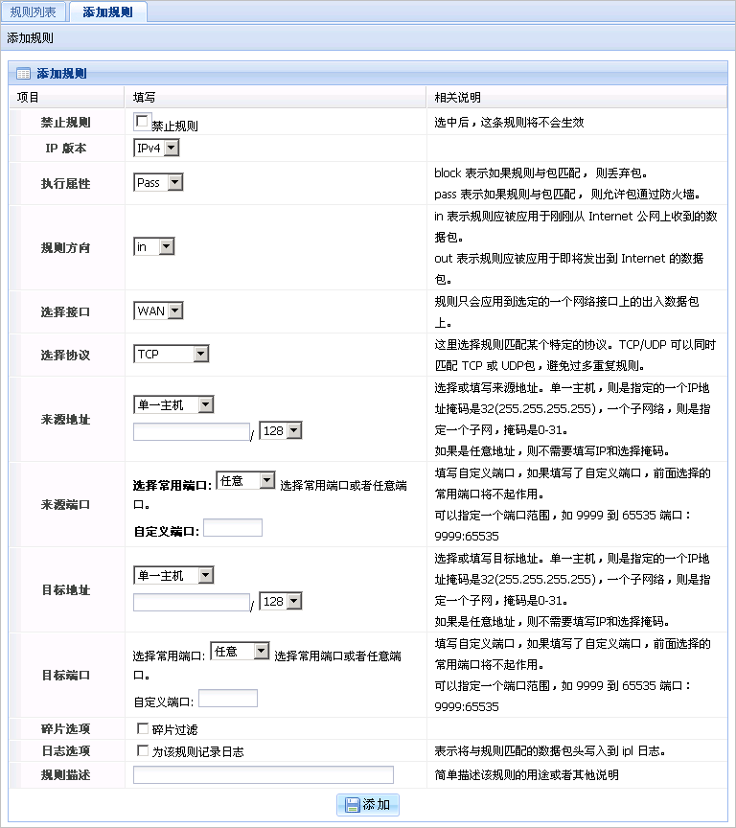
Task: Click the save disk icon on 添加 button
Action: [x=352, y=805]
